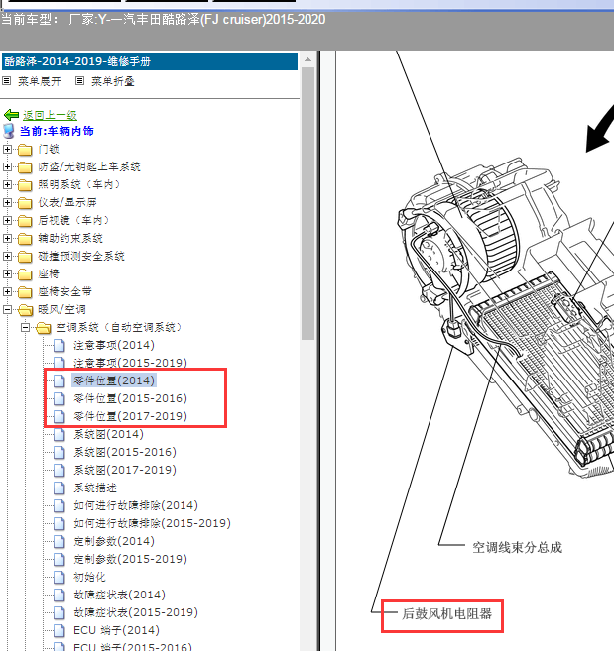Open the 零件位置(2017-2019) page
The image size is (614, 651).
pyautogui.click(x=131, y=416)
